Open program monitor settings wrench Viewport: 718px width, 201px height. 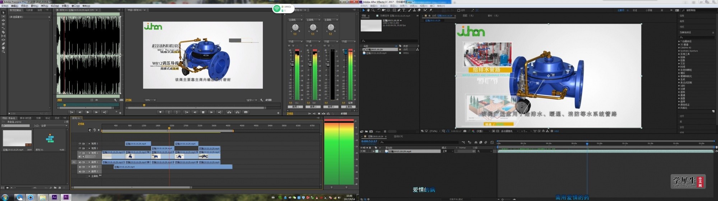pos(261,100)
